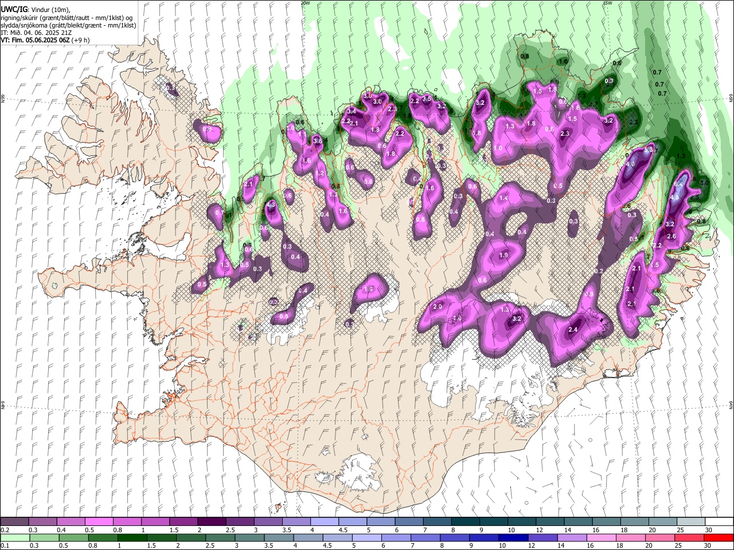Pick the 25–30 crimson rain legend swatch

689,537
